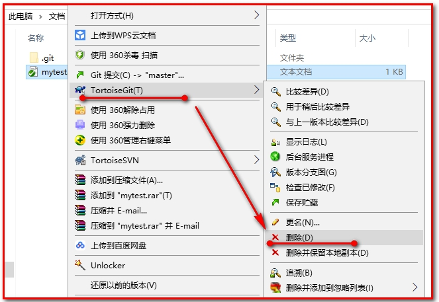Expand the 删除并添加到忽略列表 submenu arrow
This screenshot has width=439, height=302.
[415, 287]
